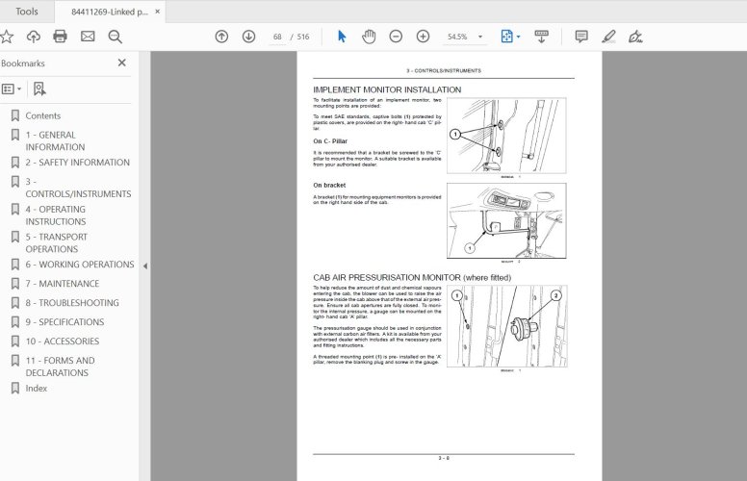Click the email envelope icon
The height and width of the screenshot is (481, 747).
88,37
